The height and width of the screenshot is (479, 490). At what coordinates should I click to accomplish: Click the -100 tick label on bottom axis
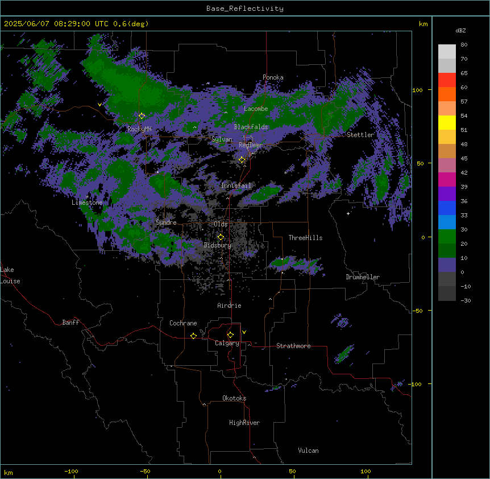click(x=71, y=471)
